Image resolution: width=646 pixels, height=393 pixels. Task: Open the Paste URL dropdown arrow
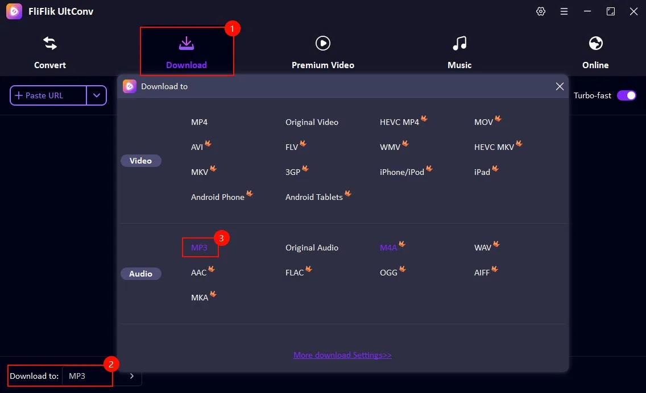tap(96, 95)
